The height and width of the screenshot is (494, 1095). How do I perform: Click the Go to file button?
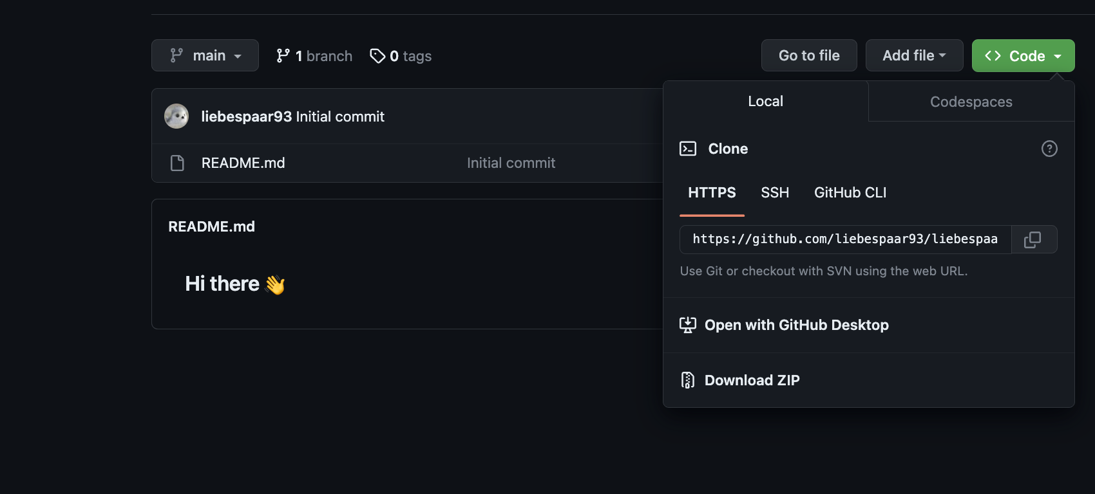click(809, 55)
